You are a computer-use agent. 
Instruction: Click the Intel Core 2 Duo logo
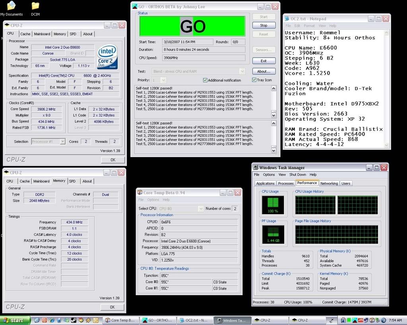pos(107,57)
